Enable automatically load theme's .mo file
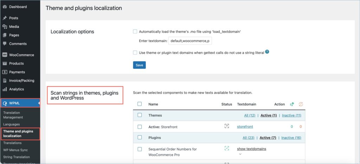Screen dimensions: 360x164 (135, 32)
